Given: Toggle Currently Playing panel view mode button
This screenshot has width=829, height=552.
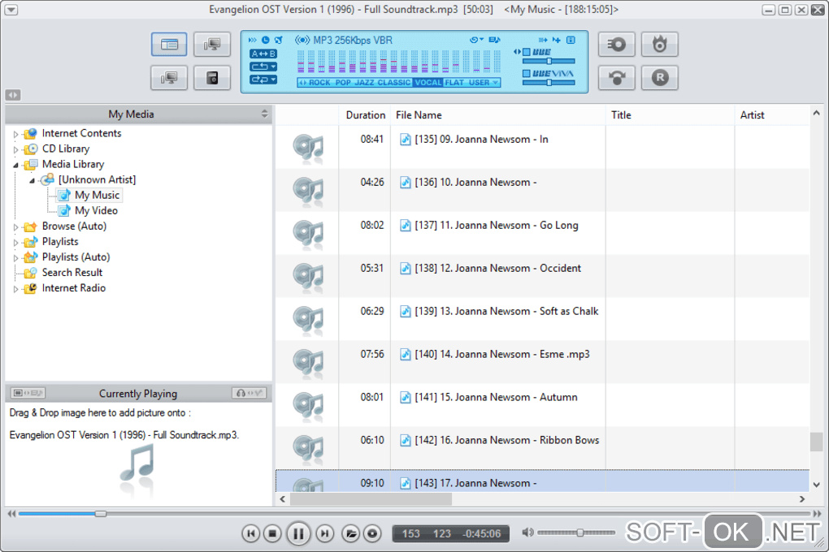Looking at the screenshot, I should pos(28,393).
